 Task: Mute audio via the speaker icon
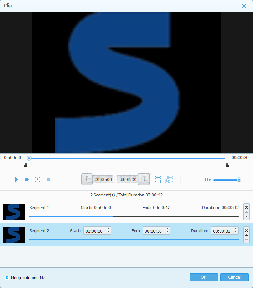208,180
